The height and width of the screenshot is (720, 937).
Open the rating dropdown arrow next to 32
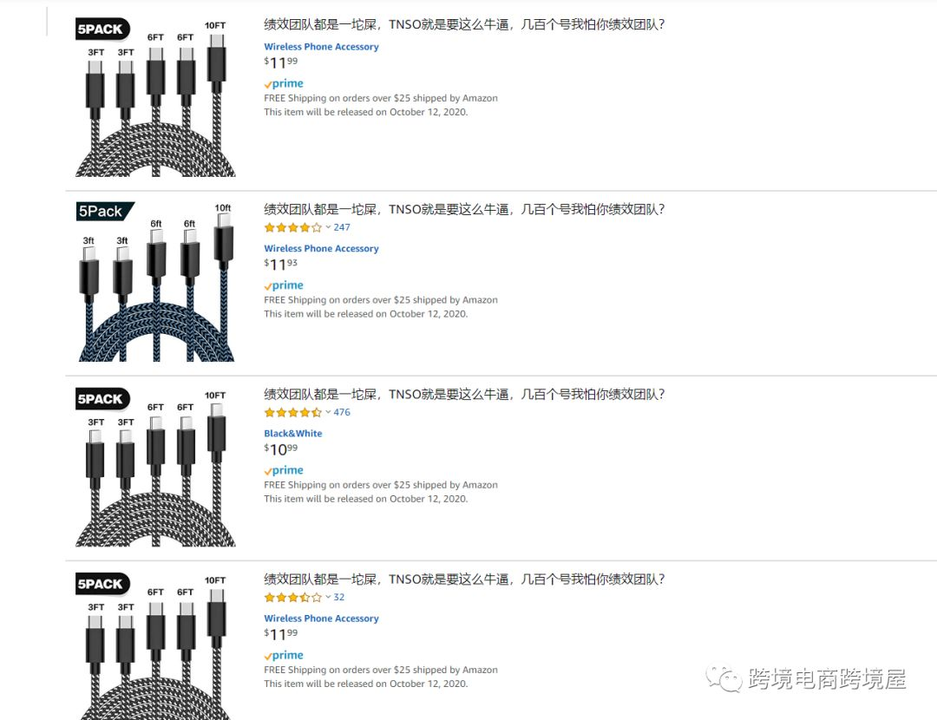[x=328, y=598]
